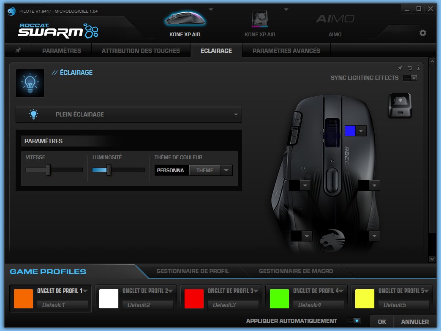441x331 pixels.
Task: Click the Default3 profile name field
Action: click(234, 304)
